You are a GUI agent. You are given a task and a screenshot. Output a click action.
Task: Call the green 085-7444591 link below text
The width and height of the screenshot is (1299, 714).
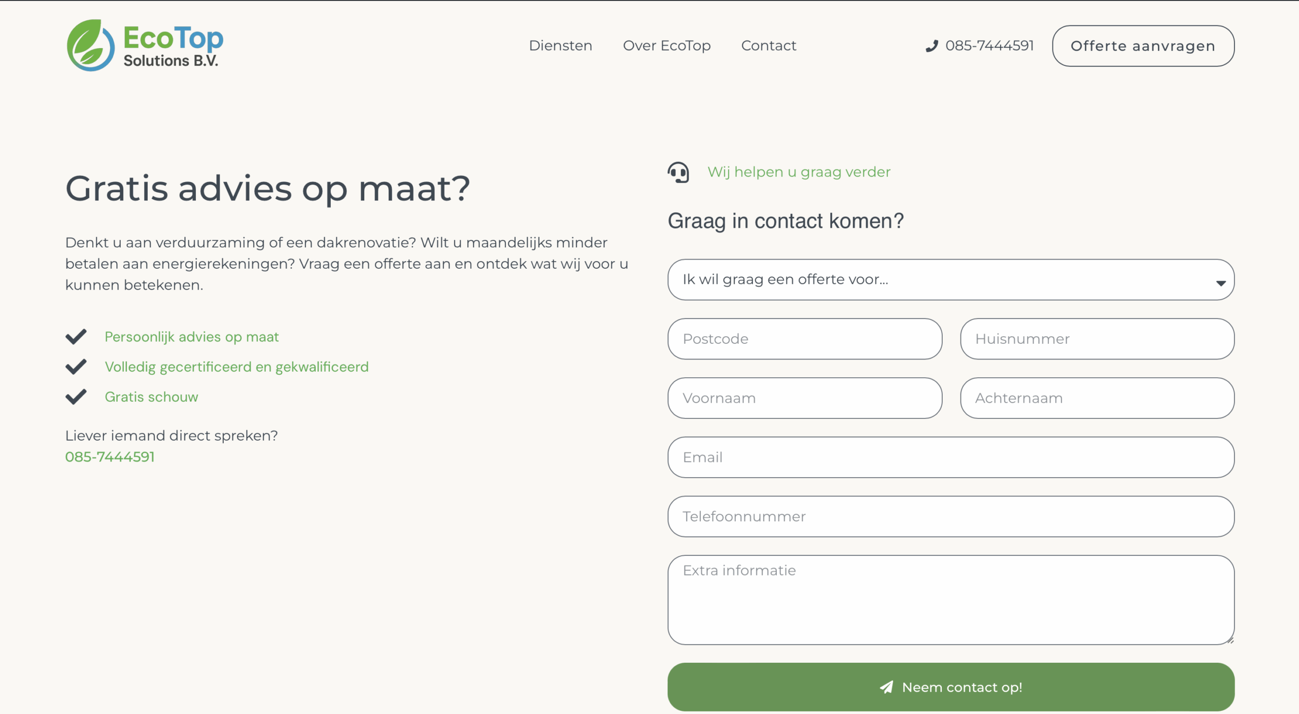point(110,457)
